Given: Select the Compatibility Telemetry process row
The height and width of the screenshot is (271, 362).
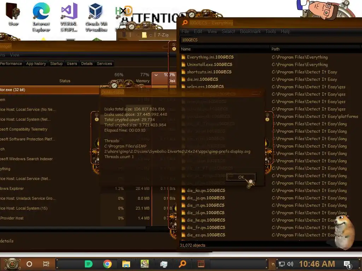Looking at the screenshot, I should pyautogui.click(x=50, y=129).
